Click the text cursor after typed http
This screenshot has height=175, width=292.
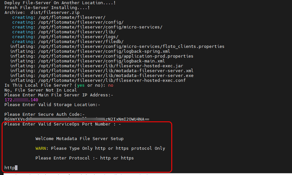pyautogui.click(x=16, y=168)
